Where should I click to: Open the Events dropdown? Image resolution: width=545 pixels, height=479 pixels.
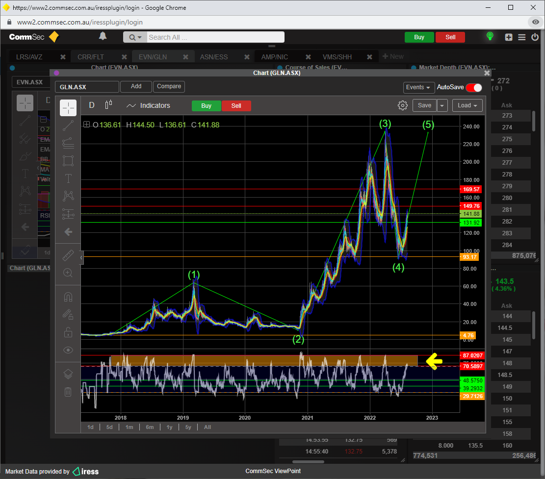coord(419,87)
